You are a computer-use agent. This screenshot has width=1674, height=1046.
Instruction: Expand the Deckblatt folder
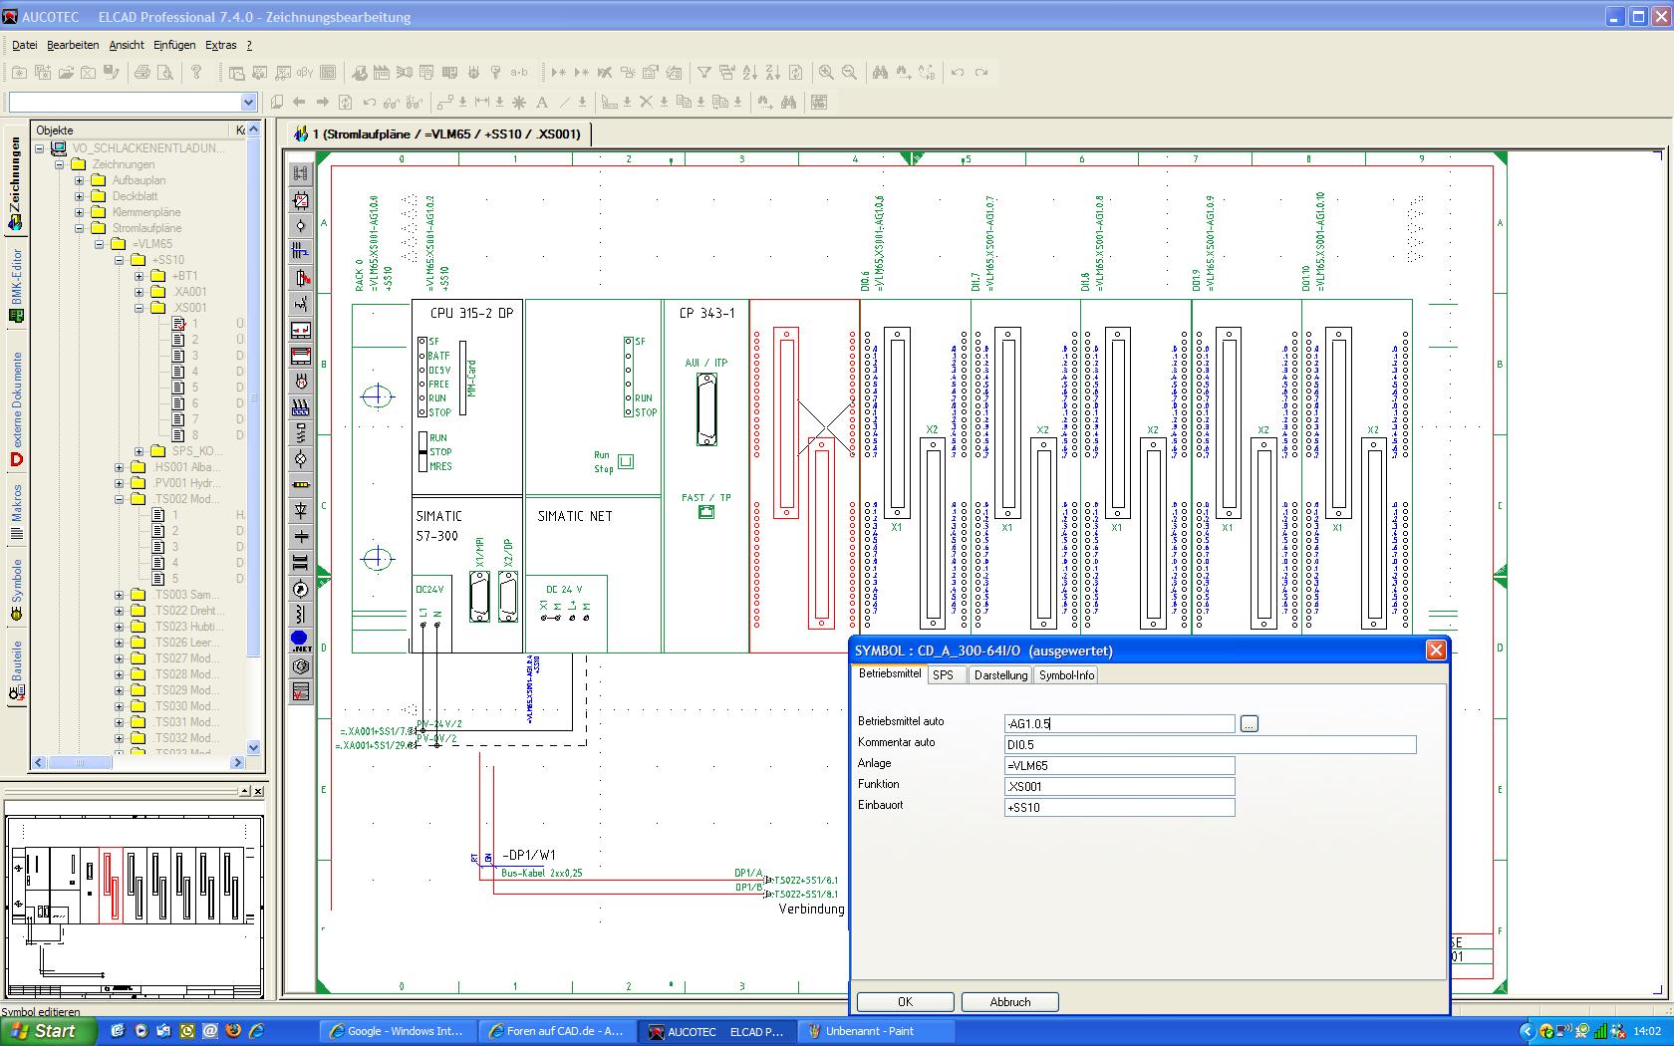point(80,196)
